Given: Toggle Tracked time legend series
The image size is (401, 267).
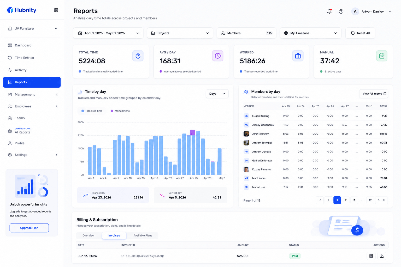Looking at the screenshot, I should click(92, 111).
